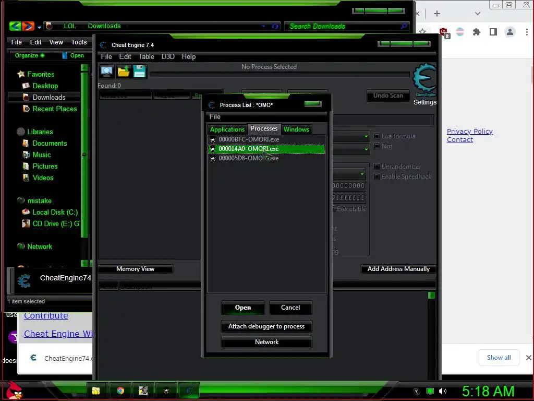Click Add Address Manually

pyautogui.click(x=398, y=269)
